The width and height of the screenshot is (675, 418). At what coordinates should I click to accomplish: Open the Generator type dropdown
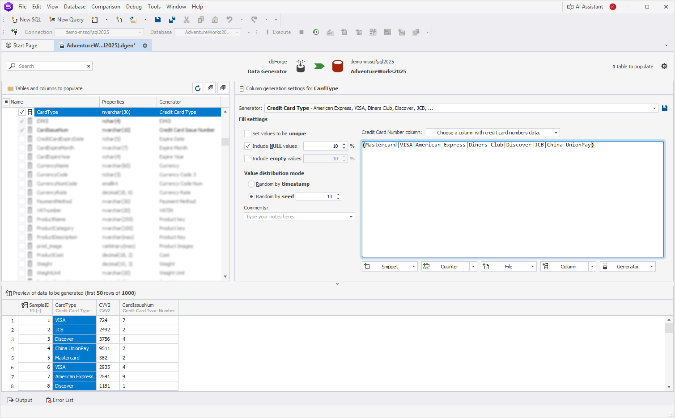(654, 108)
